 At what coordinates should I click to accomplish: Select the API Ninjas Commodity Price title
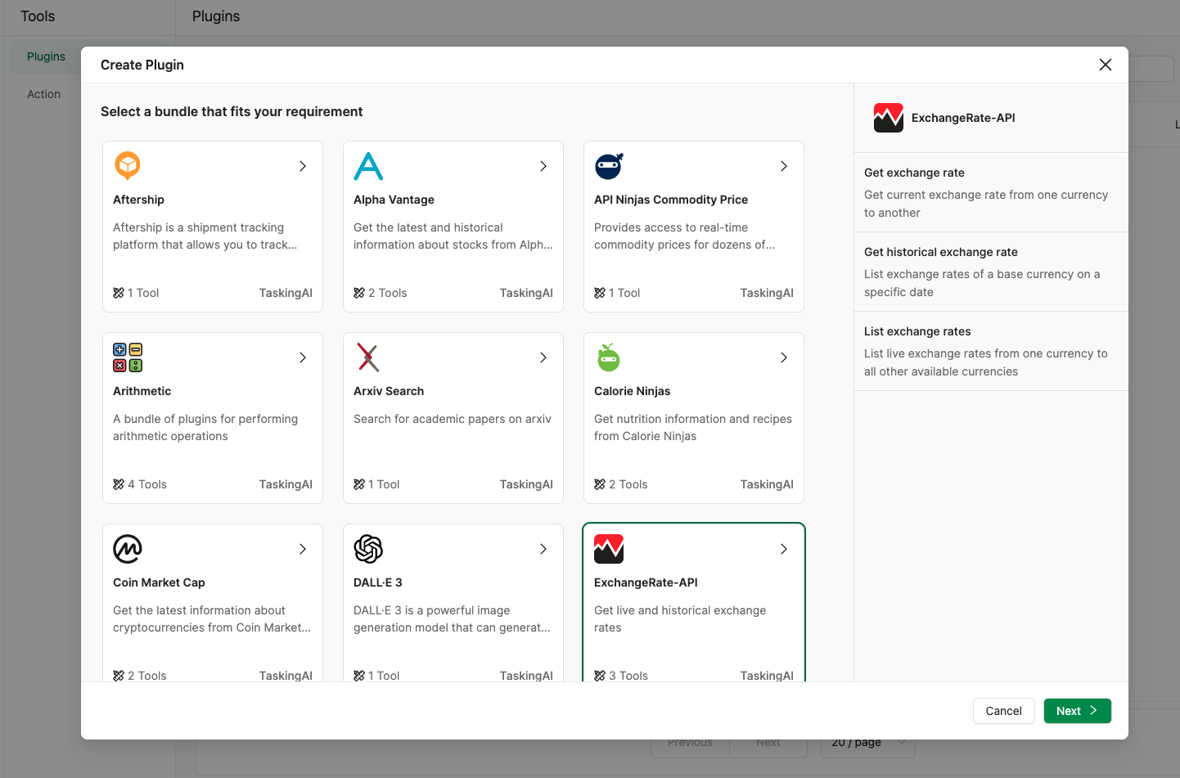click(x=671, y=200)
